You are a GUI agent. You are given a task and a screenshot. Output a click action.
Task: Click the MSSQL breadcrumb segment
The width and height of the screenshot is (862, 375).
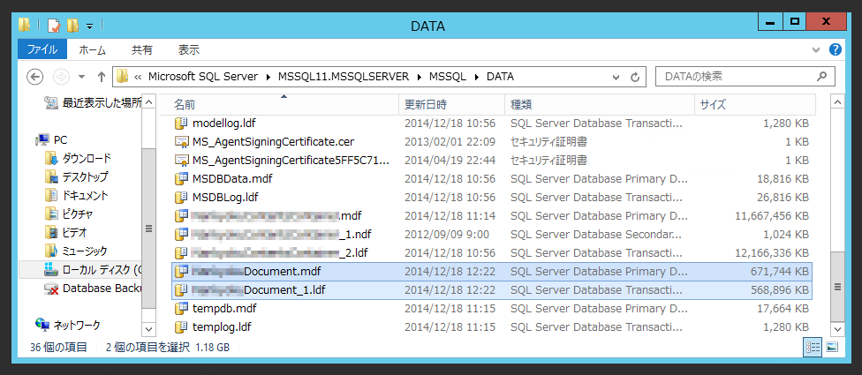tap(448, 77)
